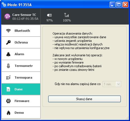The width and height of the screenshot is (130, 121).
Task: Click the flame icon beside Demo
Action: point(8,113)
